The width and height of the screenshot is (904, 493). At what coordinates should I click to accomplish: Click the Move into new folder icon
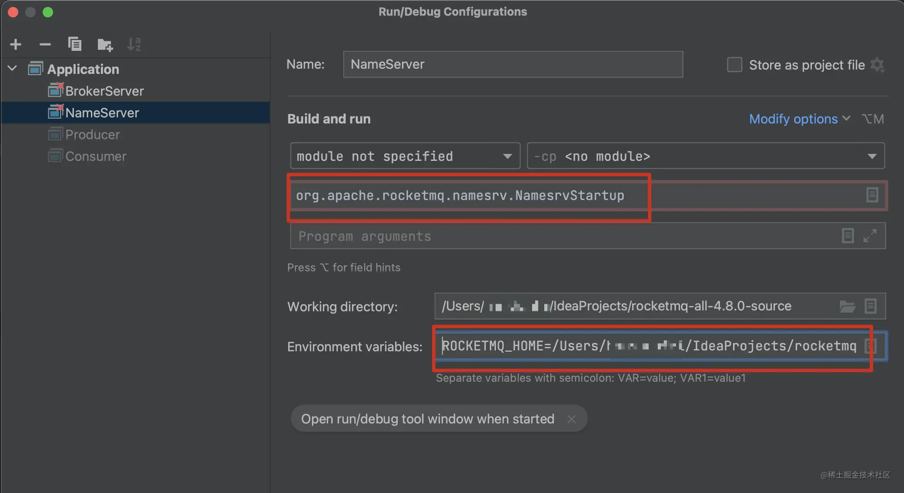[105, 44]
